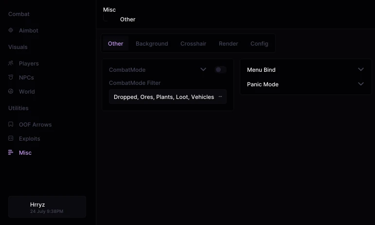This screenshot has height=225, width=375.
Task: Select the Other tab
Action: [115, 44]
